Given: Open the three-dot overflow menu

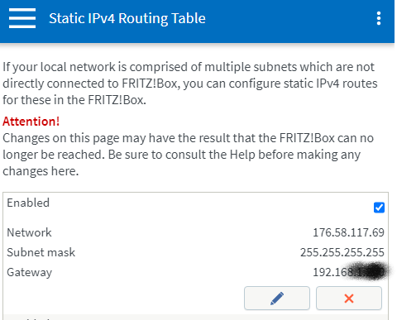Looking at the screenshot, I should coord(379,18).
